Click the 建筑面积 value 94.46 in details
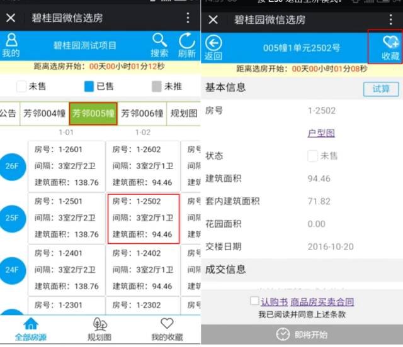This screenshot has width=403, height=347. [x=319, y=179]
